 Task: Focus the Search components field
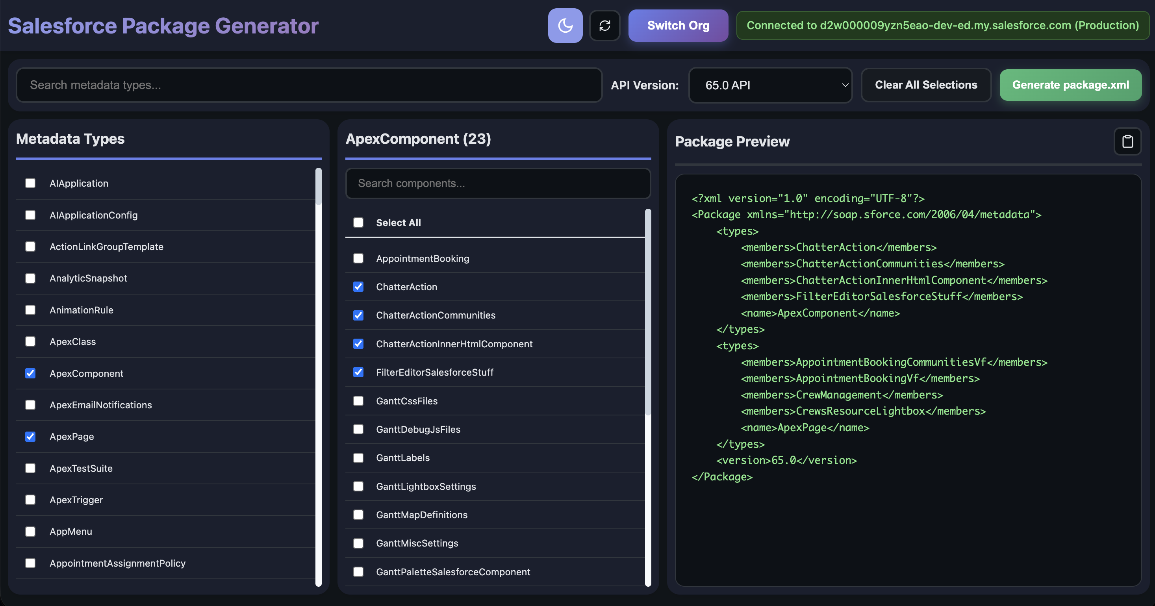click(x=498, y=183)
